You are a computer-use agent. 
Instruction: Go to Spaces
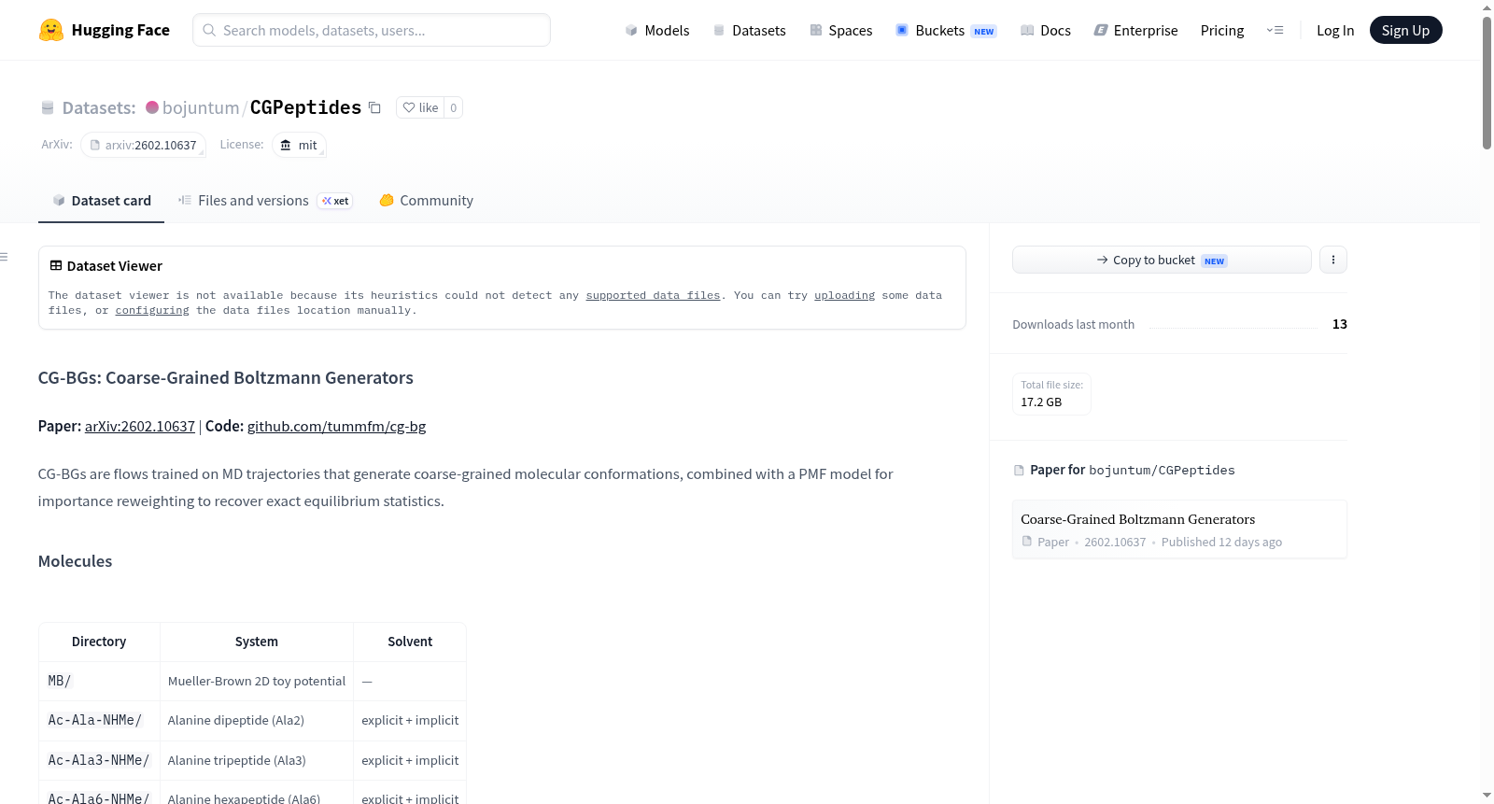(x=841, y=30)
